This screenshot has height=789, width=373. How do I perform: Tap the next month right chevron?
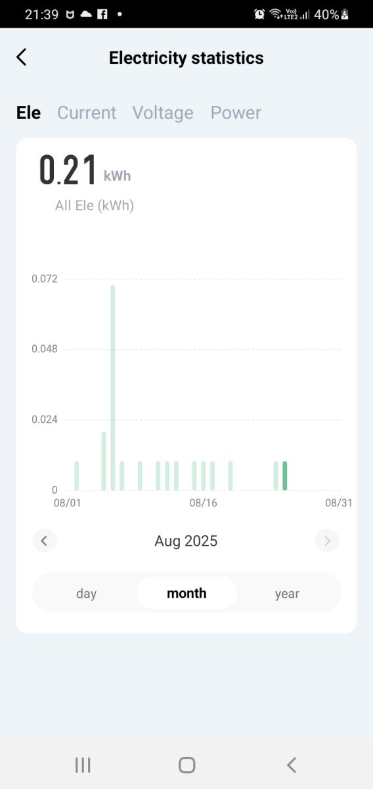coord(327,541)
